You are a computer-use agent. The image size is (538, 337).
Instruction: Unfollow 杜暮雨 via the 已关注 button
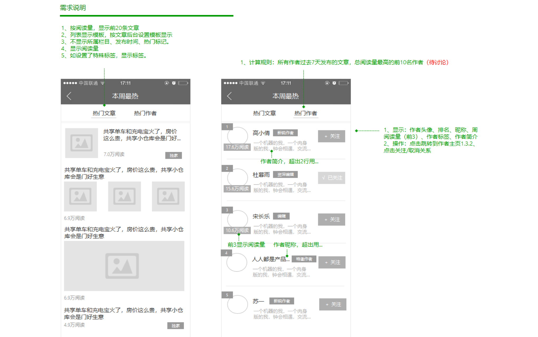click(332, 178)
